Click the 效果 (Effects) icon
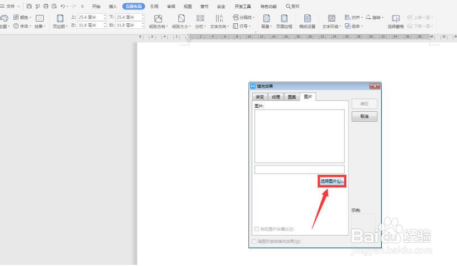 click(x=40, y=18)
